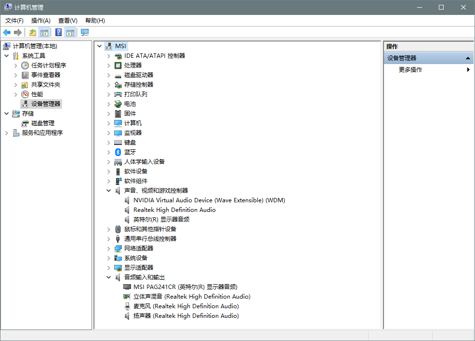Expand the 系统设备 node

[x=108, y=258]
